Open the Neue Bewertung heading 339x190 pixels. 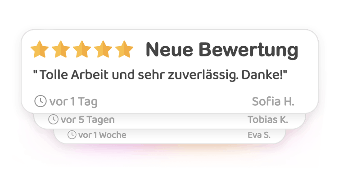[x=222, y=50]
